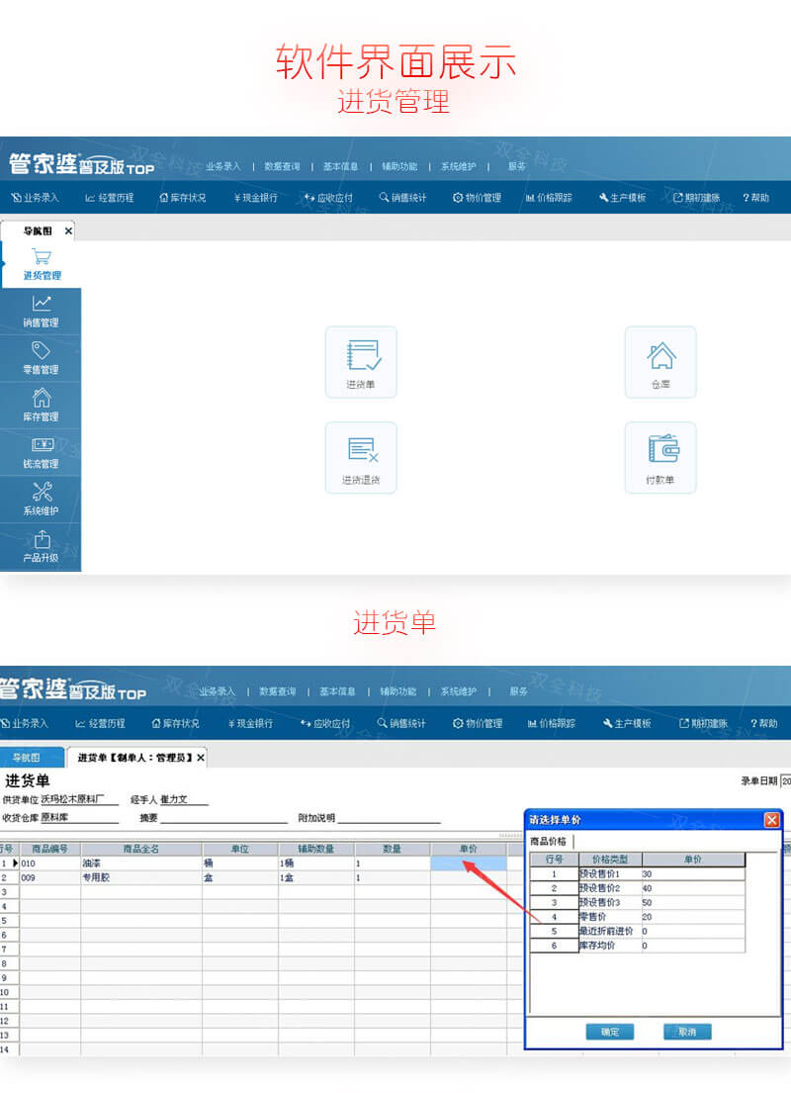Click 生产模板 toolbar item in upper window
This screenshot has height=1093, width=791.
click(622, 198)
